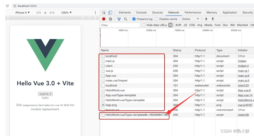Click the 'count is: 0' button
Viewport: 254px width, 136px height.
click(x=45, y=94)
